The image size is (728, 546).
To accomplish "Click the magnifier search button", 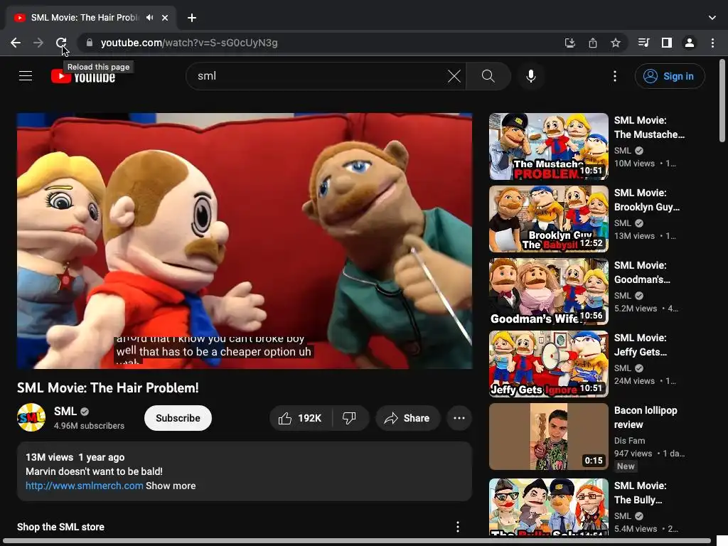I will pyautogui.click(x=488, y=76).
